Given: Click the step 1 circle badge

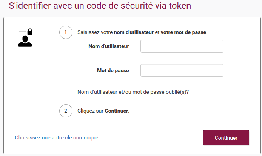Looking at the screenshot, I should [x=66, y=32].
